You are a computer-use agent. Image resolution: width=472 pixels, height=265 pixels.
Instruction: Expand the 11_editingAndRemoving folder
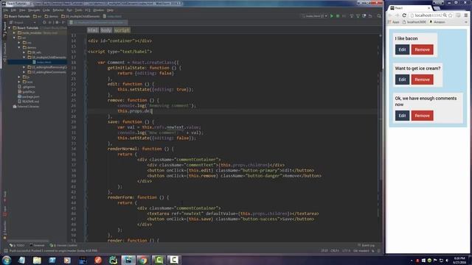[x=24, y=67]
